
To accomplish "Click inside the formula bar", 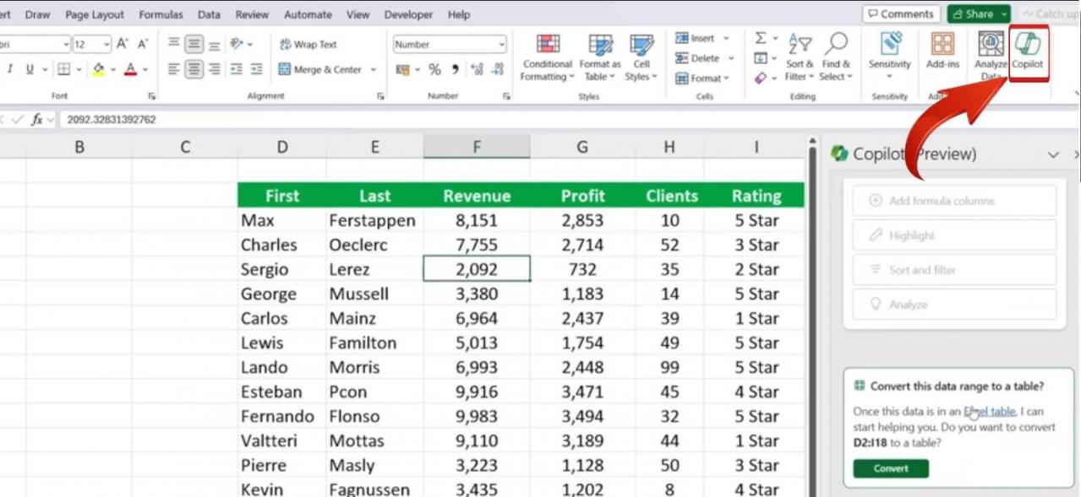I will coord(254,119).
